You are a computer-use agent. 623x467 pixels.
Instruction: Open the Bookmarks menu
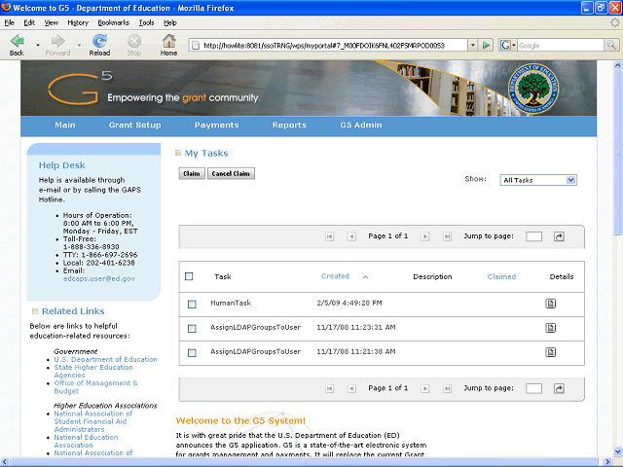click(x=114, y=23)
